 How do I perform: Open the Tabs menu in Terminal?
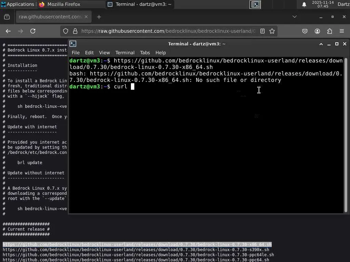145,53
